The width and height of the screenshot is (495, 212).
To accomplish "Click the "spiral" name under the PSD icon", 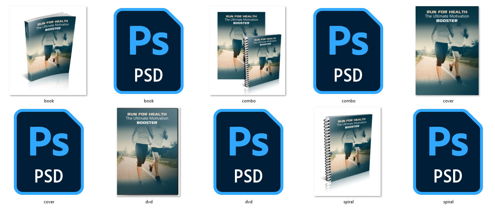I will tap(448, 202).
